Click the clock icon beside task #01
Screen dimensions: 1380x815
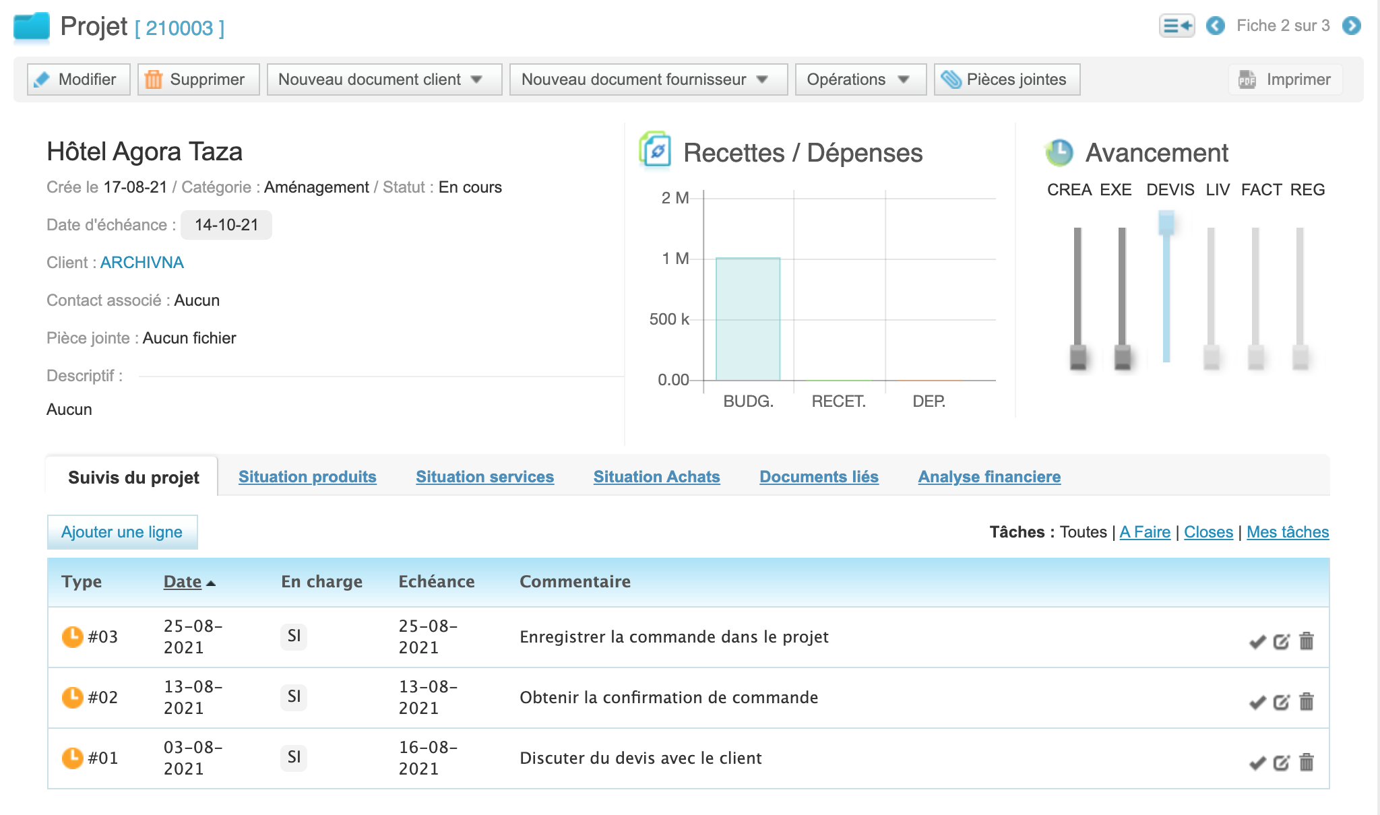pyautogui.click(x=73, y=757)
